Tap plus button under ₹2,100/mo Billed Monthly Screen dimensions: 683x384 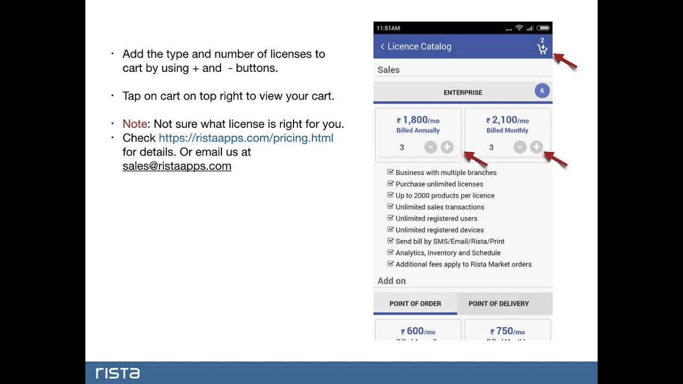tap(536, 147)
